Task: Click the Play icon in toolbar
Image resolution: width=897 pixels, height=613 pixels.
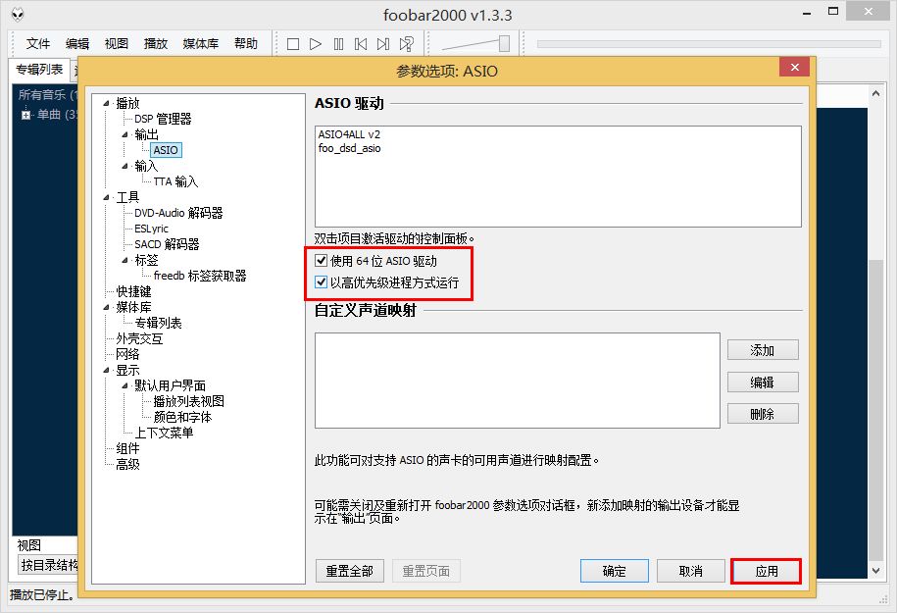Action: (316, 44)
